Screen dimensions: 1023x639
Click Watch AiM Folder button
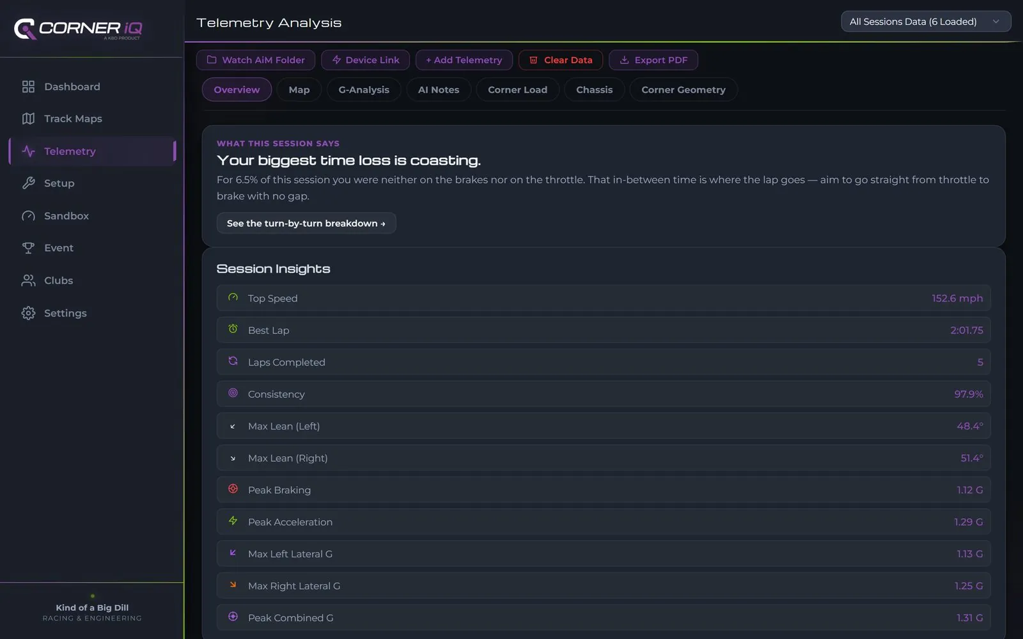pyautogui.click(x=256, y=60)
